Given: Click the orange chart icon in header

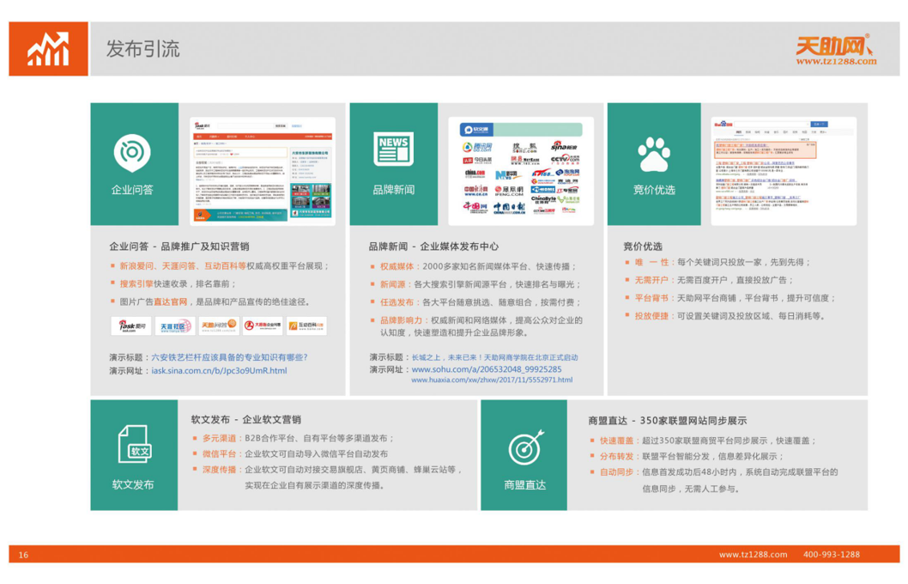Looking at the screenshot, I should coord(48,49).
